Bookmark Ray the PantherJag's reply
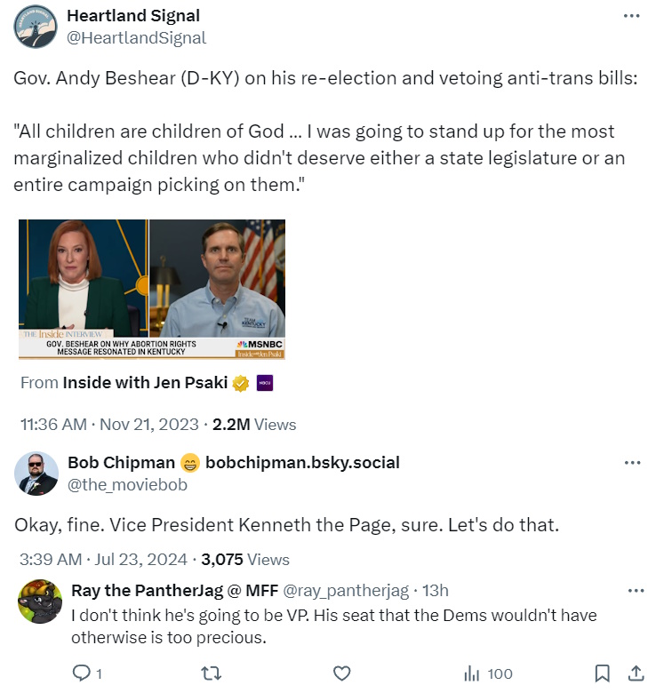The image size is (656, 693). coord(602,673)
